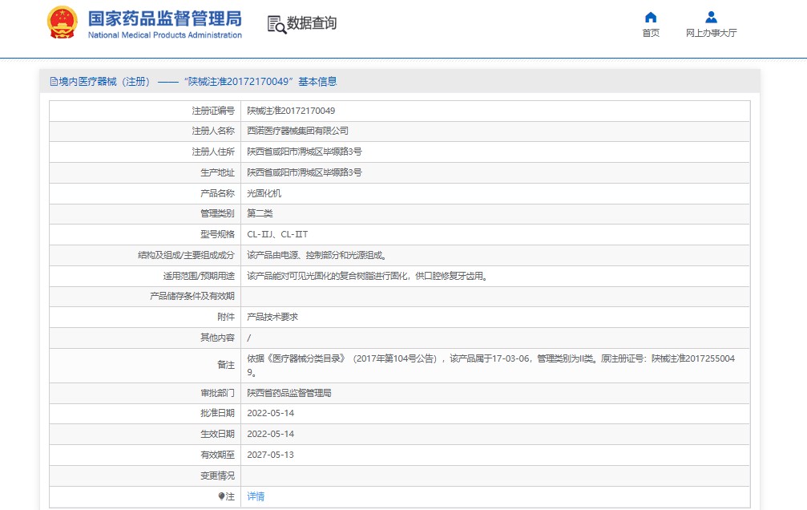
Task: Click the 适用范围/预期用途 description value
Action: coord(367,276)
